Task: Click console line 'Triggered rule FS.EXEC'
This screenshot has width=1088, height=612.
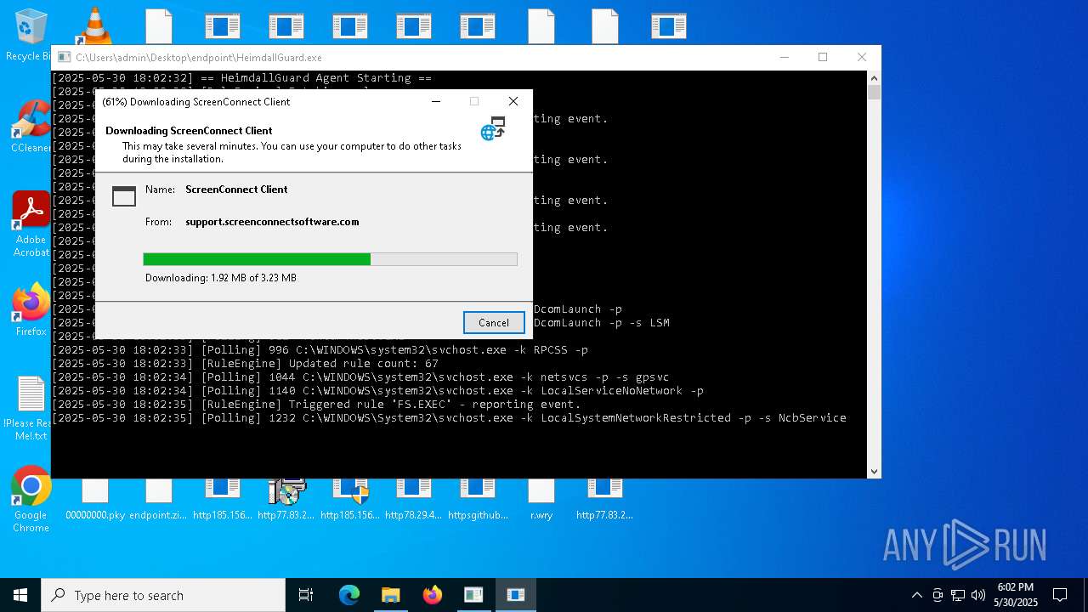Action: pyautogui.click(x=316, y=404)
